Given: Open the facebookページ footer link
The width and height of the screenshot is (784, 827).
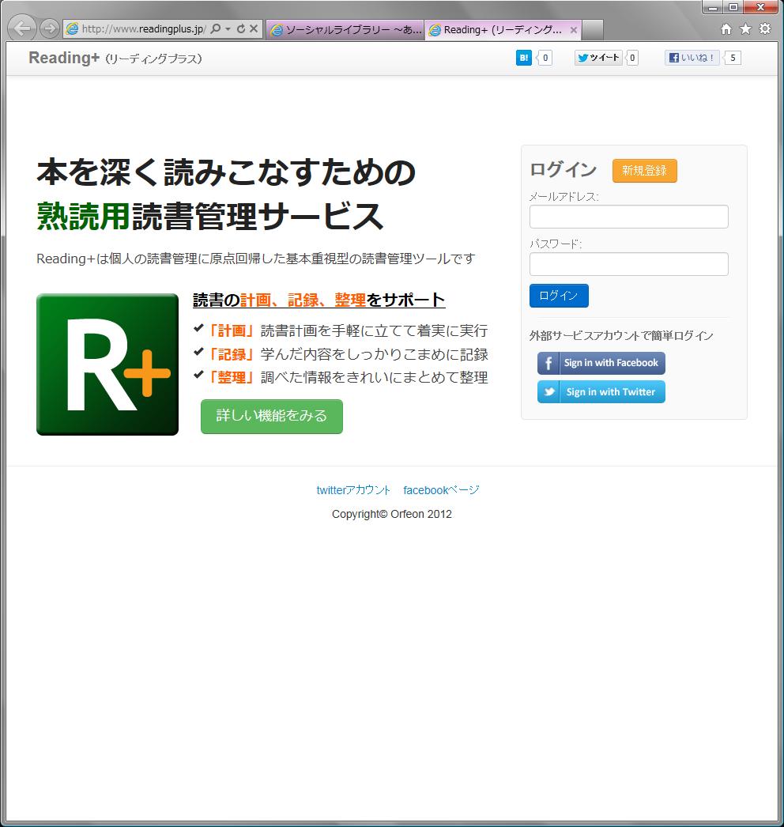Looking at the screenshot, I should tap(441, 490).
